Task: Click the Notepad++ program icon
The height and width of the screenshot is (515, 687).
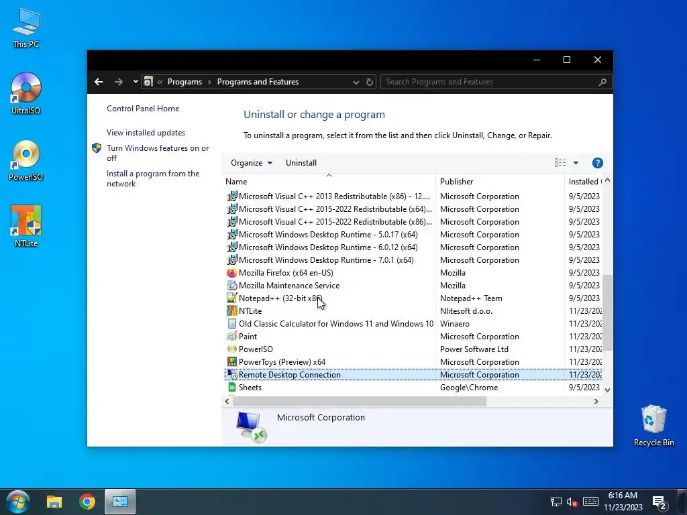Action: pyautogui.click(x=231, y=298)
